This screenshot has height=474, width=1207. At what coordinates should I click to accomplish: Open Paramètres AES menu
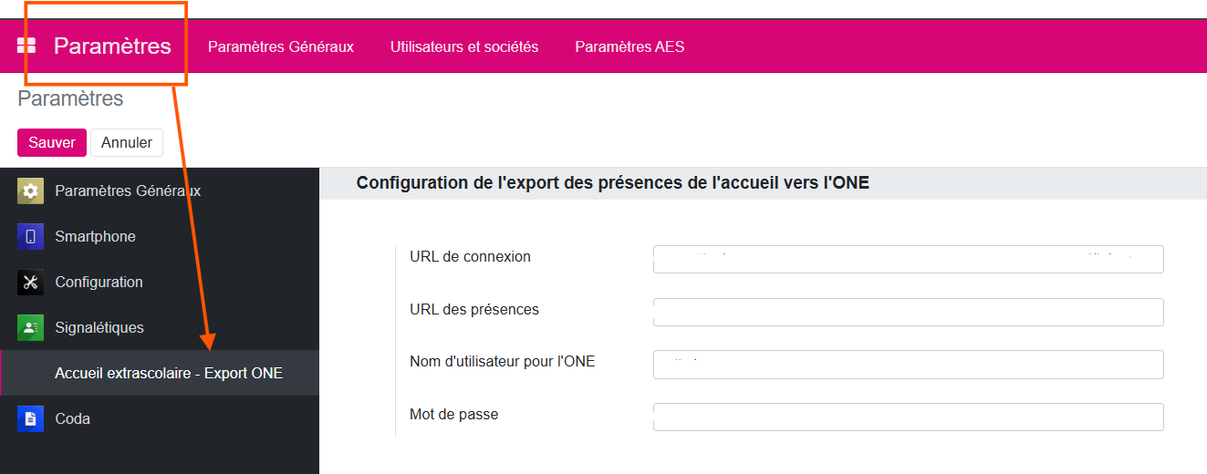click(x=630, y=46)
